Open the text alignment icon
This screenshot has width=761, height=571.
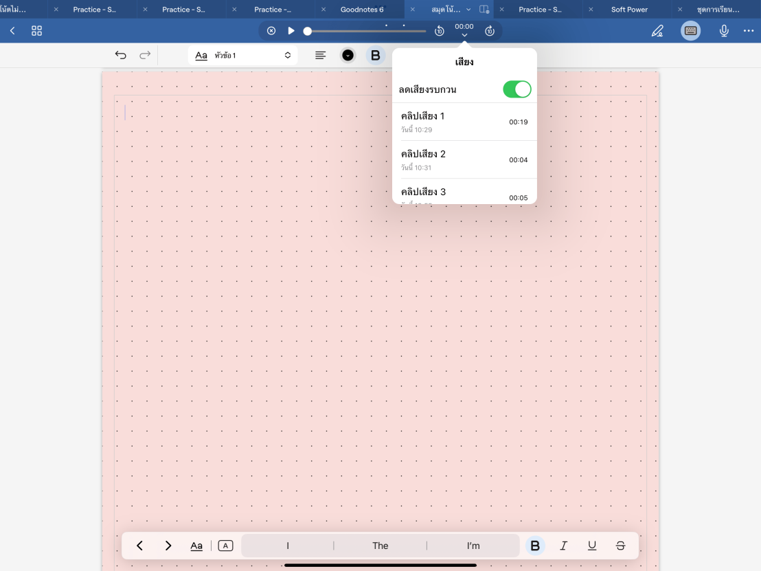[320, 55]
